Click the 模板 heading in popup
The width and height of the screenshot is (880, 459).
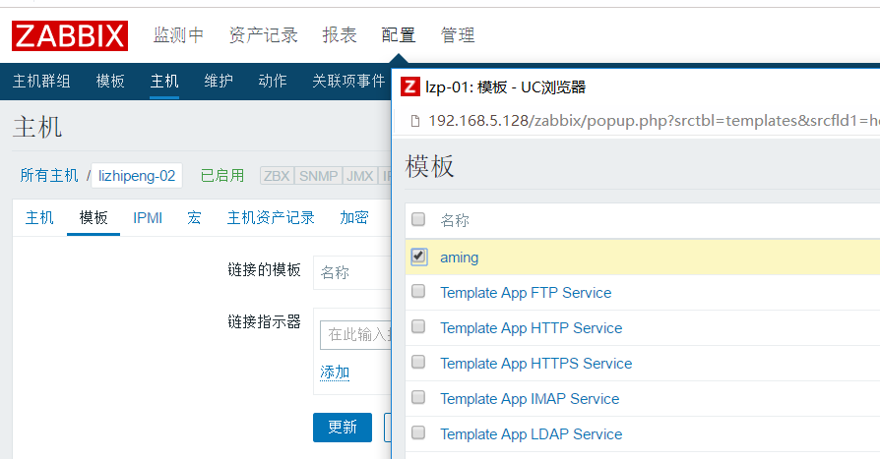pos(429,166)
